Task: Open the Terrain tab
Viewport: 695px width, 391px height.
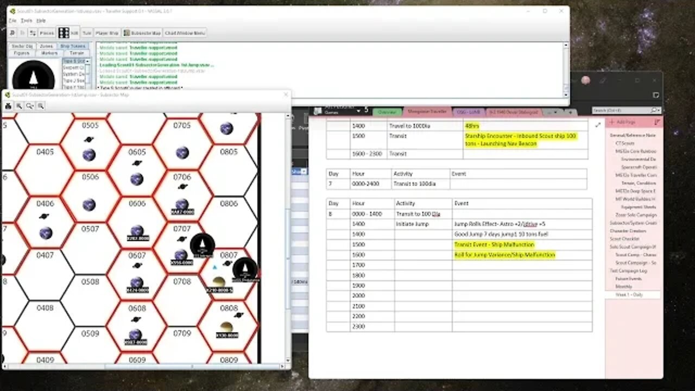Action: click(x=77, y=53)
